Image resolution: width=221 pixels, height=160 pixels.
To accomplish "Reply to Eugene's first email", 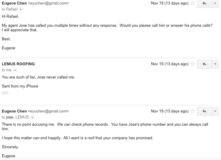I will tap(205, 4).
